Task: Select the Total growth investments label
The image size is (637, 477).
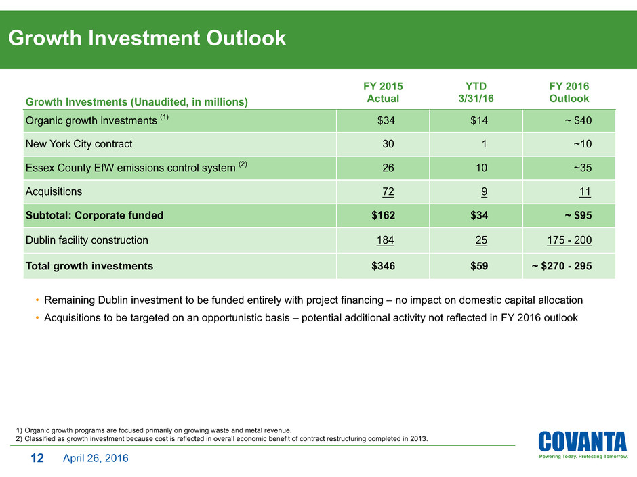Action: pos(89,266)
